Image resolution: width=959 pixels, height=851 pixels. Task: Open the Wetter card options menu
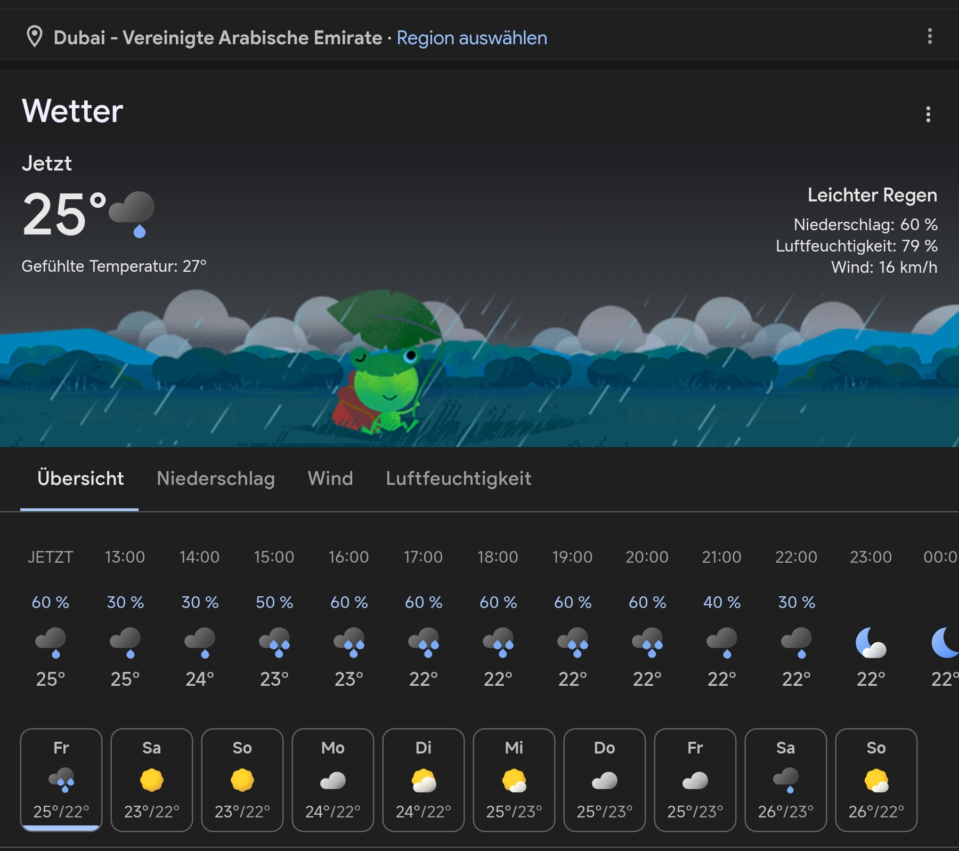(x=928, y=114)
